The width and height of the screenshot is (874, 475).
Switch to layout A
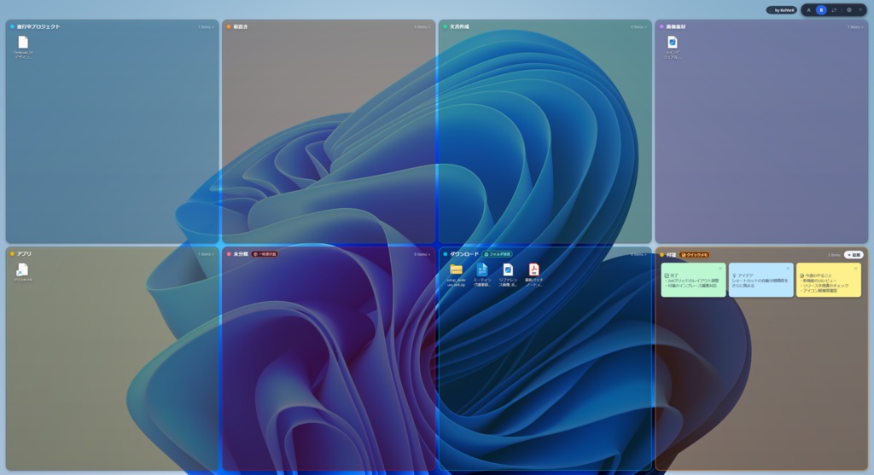809,10
